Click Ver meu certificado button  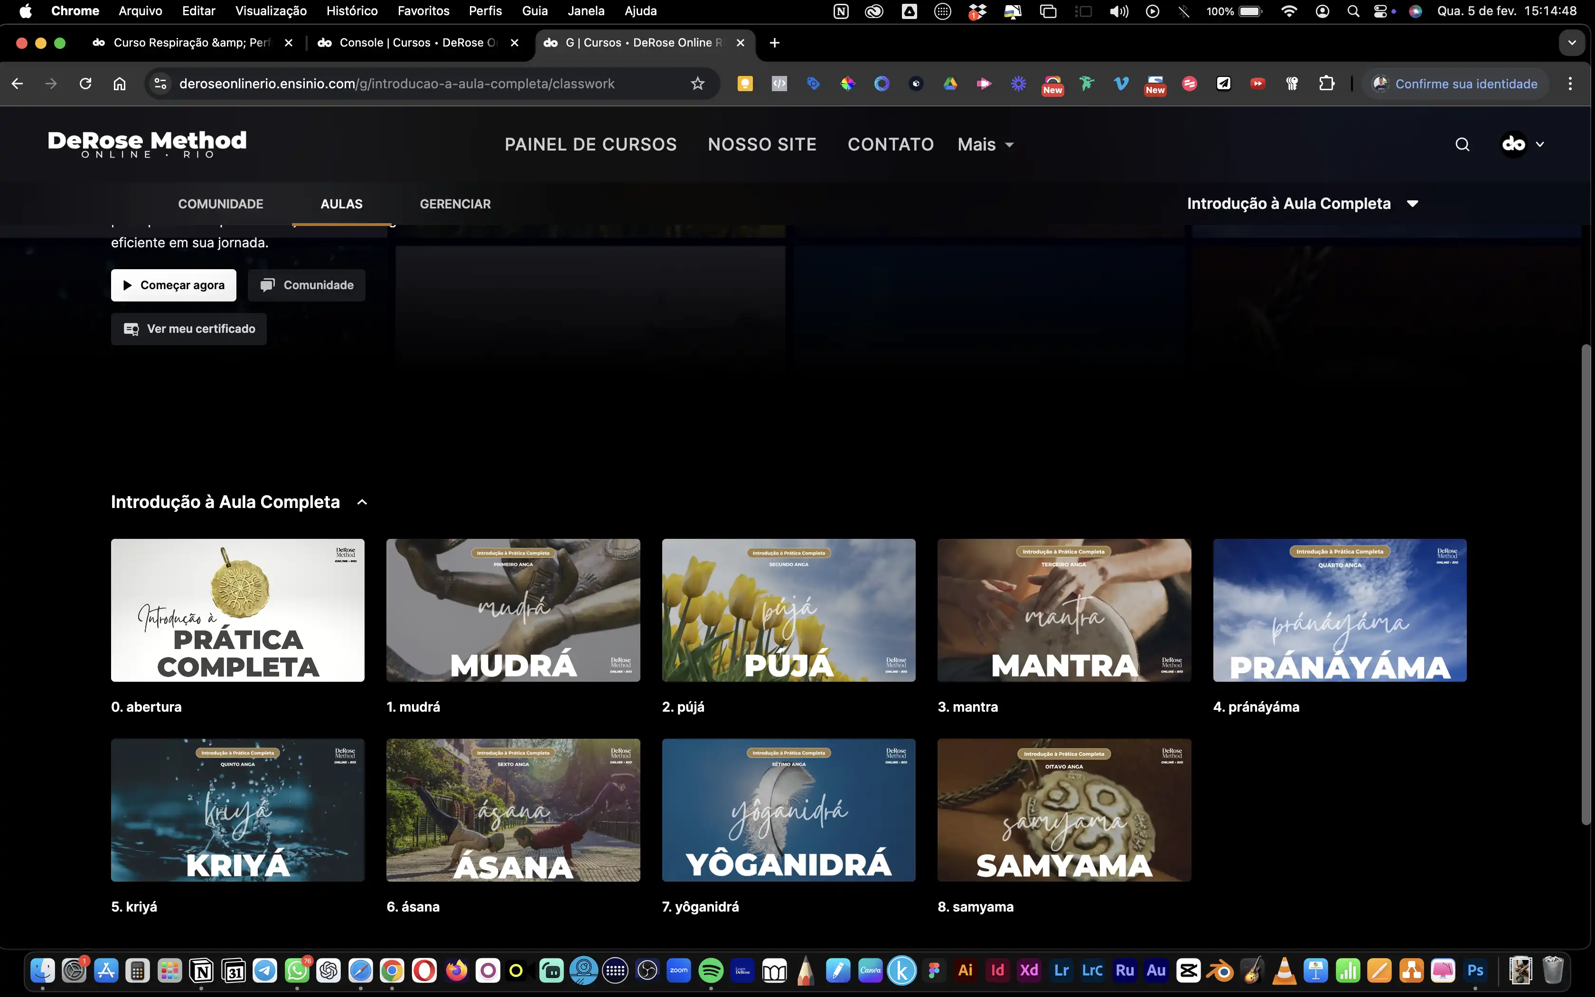[188, 329]
